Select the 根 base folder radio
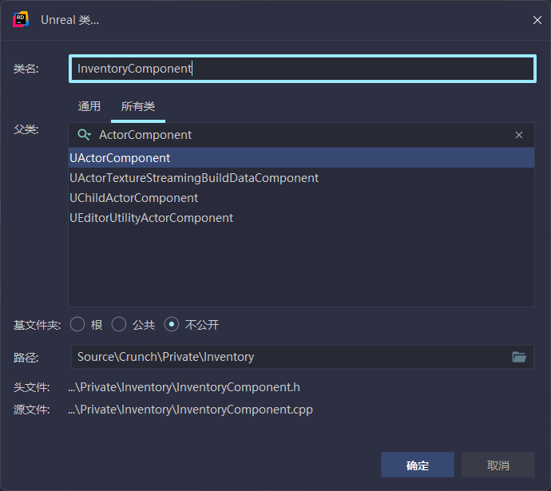 77,324
